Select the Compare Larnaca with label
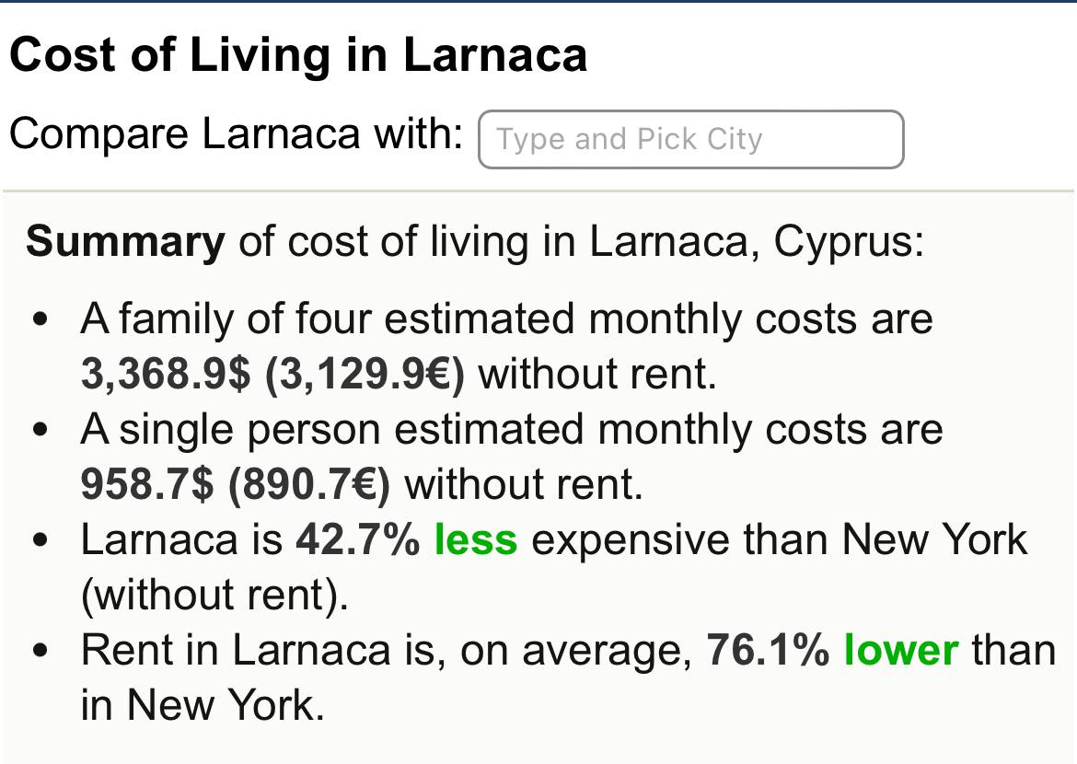Image resolution: width=1077 pixels, height=764 pixels. (x=237, y=133)
